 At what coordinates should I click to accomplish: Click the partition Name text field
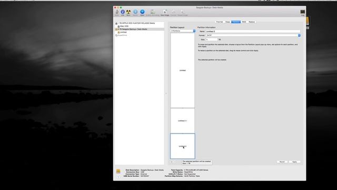253,32
